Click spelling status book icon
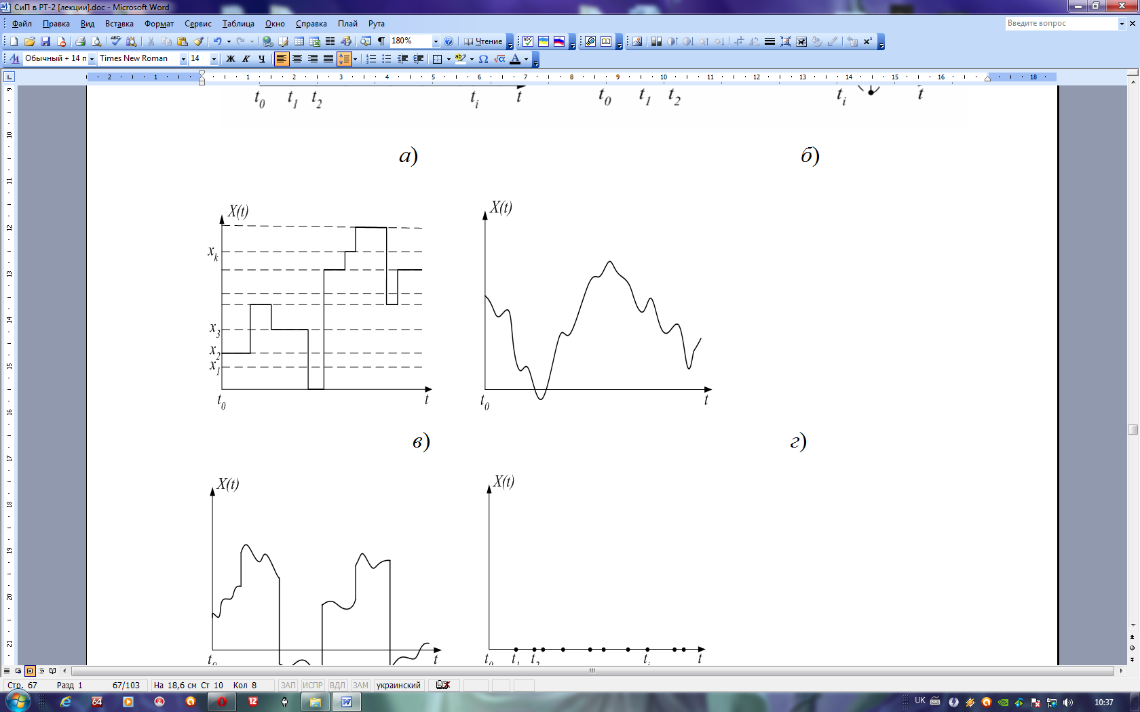Image resolution: width=1140 pixels, height=712 pixels. (x=443, y=685)
